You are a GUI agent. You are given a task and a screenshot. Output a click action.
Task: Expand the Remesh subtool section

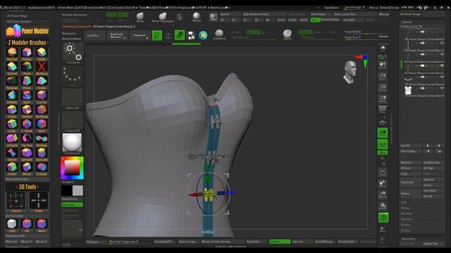(x=406, y=219)
